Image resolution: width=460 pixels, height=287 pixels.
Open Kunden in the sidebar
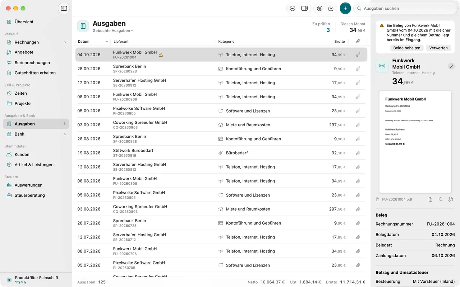pyautogui.click(x=36, y=155)
